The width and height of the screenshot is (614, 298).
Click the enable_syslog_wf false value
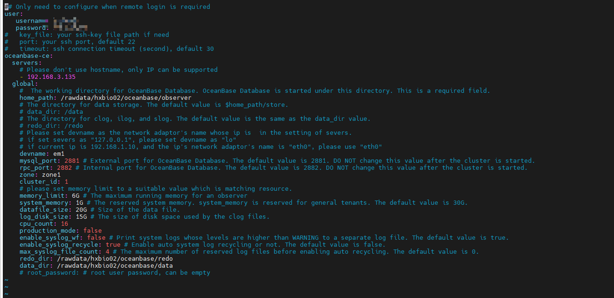click(x=96, y=238)
